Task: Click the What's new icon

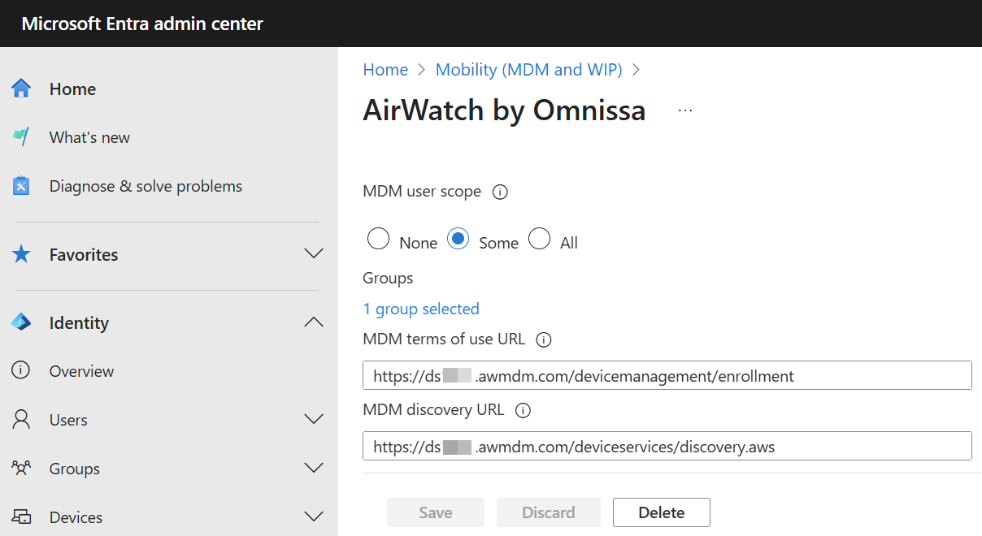Action: pos(21,137)
